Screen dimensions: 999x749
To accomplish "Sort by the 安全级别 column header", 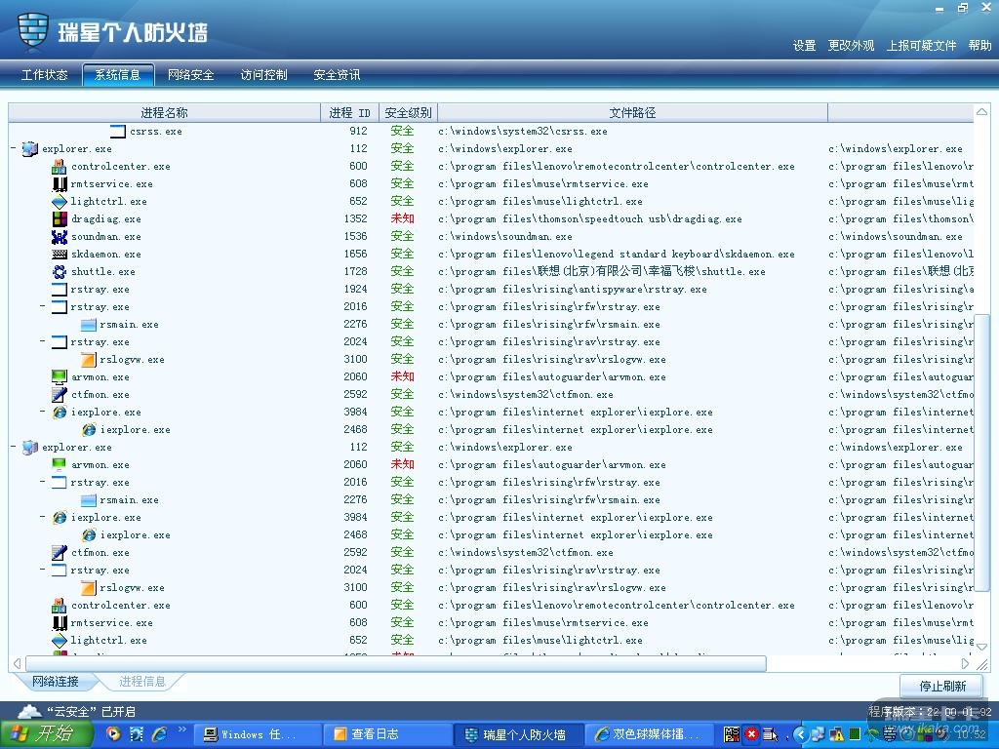I will tap(408, 113).
